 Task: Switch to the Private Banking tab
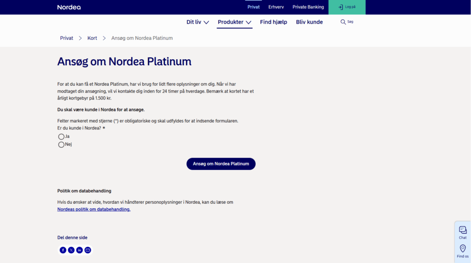(x=308, y=7)
